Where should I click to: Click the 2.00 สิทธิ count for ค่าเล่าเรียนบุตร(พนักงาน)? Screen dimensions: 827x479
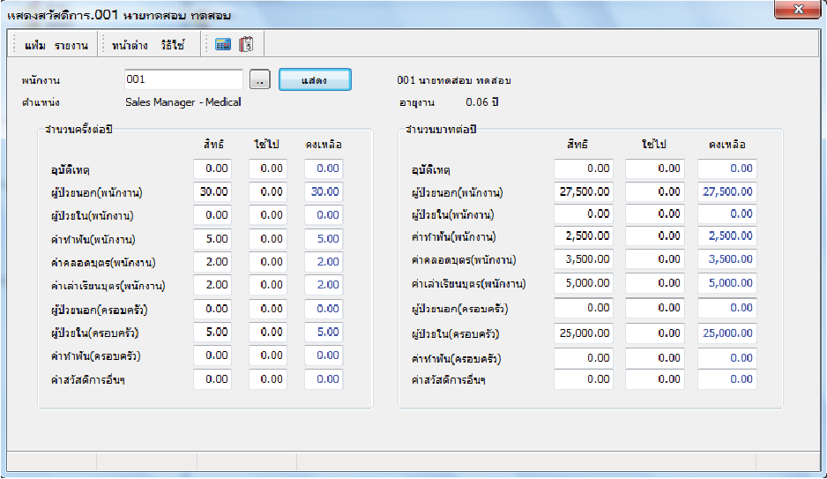coord(212,285)
